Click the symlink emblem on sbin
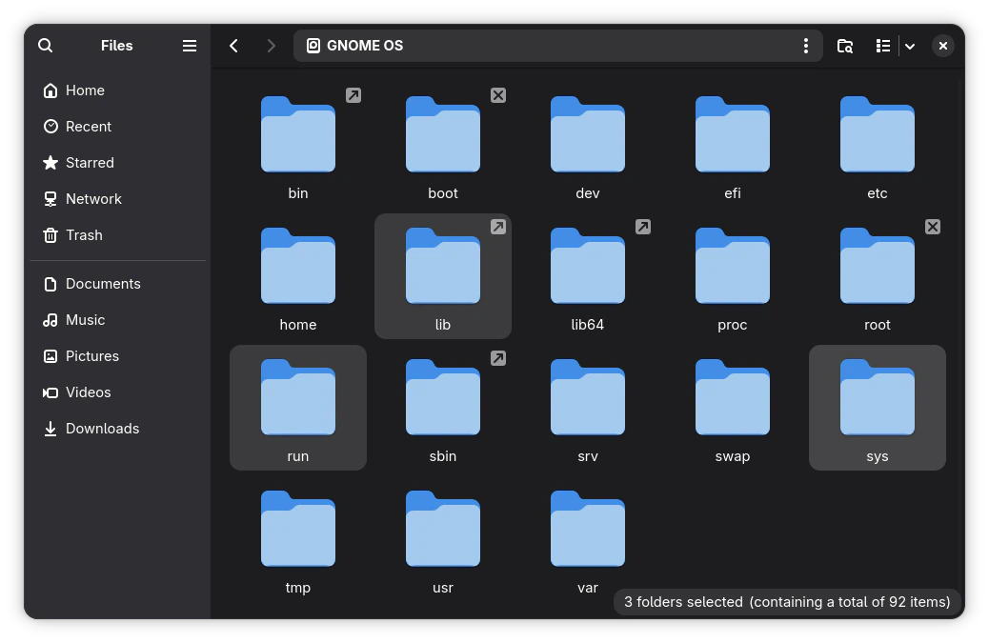989x643 pixels. click(498, 358)
